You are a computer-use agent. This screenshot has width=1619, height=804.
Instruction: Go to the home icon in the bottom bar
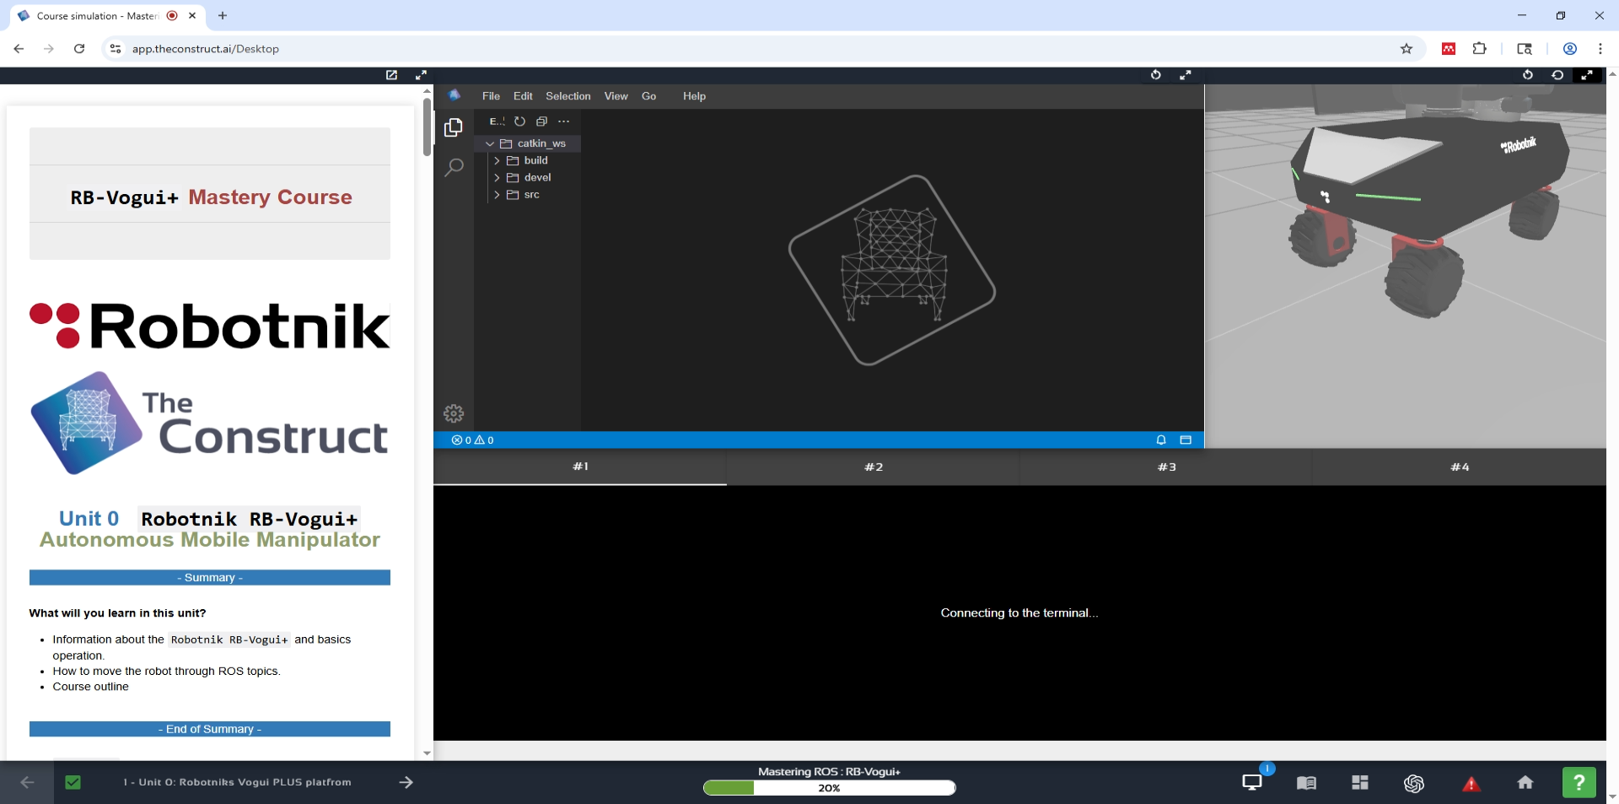click(1525, 782)
